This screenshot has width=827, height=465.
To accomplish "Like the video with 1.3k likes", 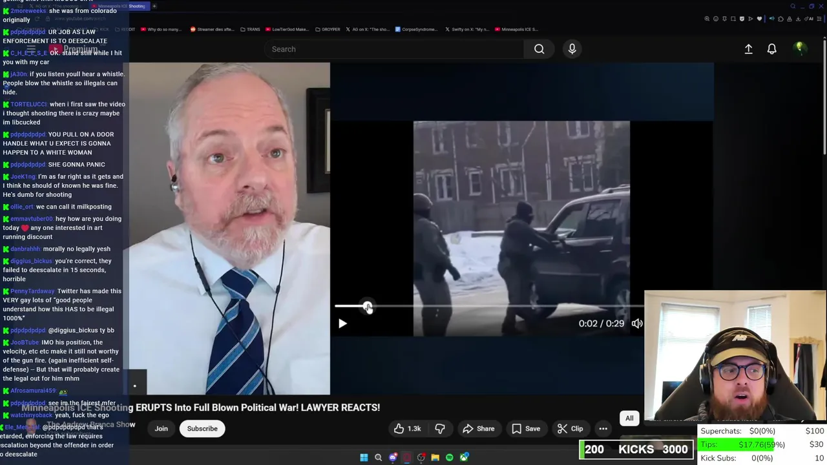I will [407, 428].
